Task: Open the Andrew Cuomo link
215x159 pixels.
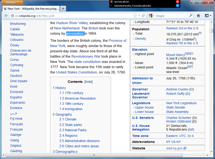Action: [x=177, y=90]
